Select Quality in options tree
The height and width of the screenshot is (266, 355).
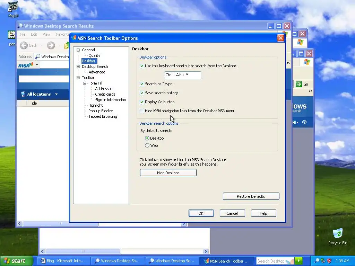(94, 55)
